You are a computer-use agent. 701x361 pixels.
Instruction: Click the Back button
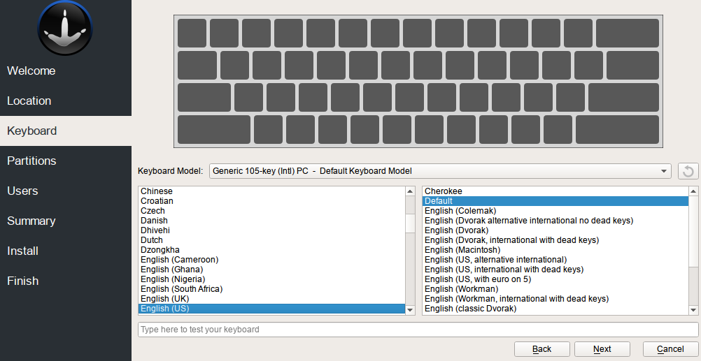click(x=542, y=349)
